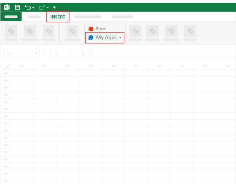The height and width of the screenshot is (187, 236).
Task: Switch to the INSERT ribbon tab
Action: 58,17
